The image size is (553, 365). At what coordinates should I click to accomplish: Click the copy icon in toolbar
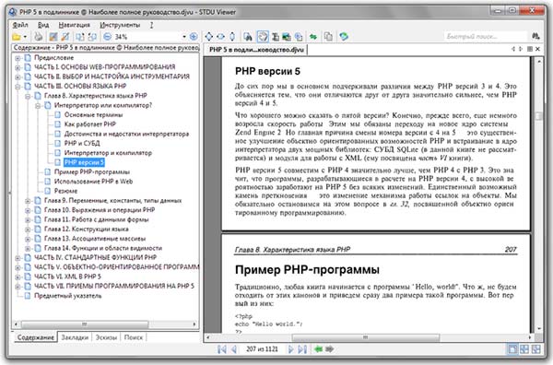pyautogui.click(x=328, y=36)
